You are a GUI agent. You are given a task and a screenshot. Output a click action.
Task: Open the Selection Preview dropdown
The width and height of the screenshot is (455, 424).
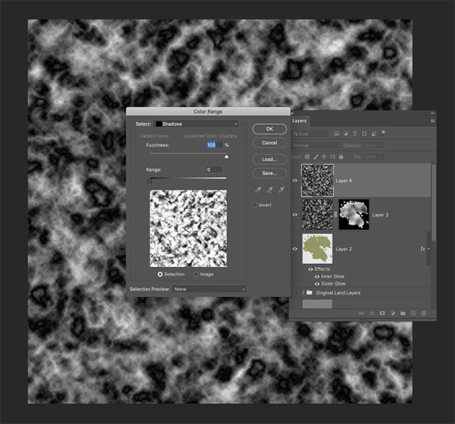pyautogui.click(x=209, y=289)
